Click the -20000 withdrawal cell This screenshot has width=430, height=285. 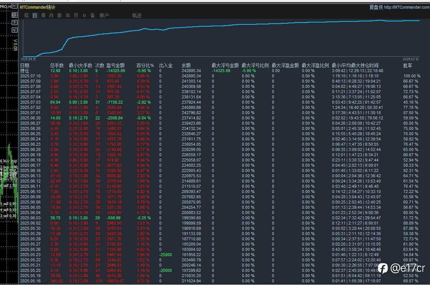pos(166,270)
